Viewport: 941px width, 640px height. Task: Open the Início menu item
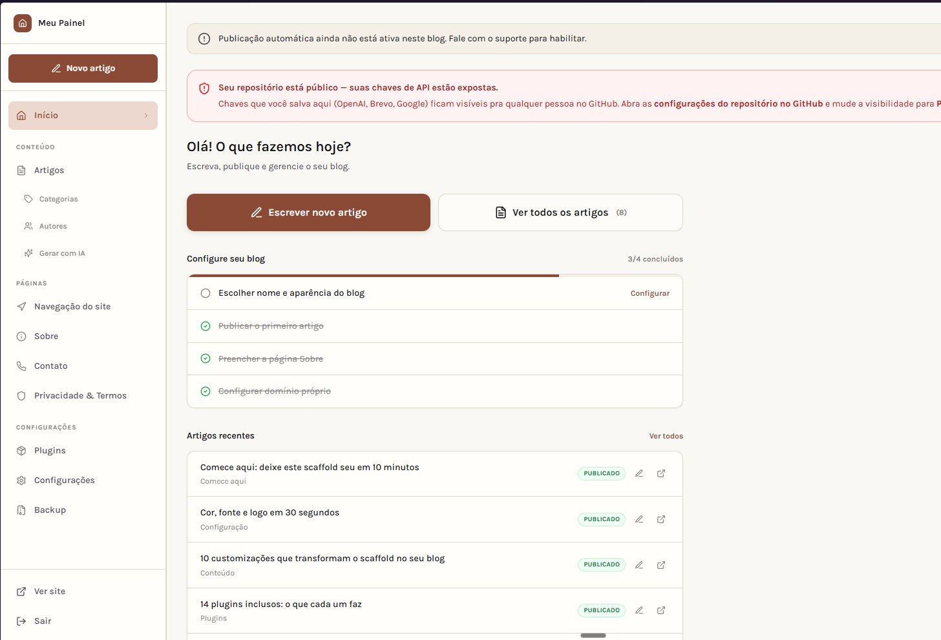(x=83, y=116)
